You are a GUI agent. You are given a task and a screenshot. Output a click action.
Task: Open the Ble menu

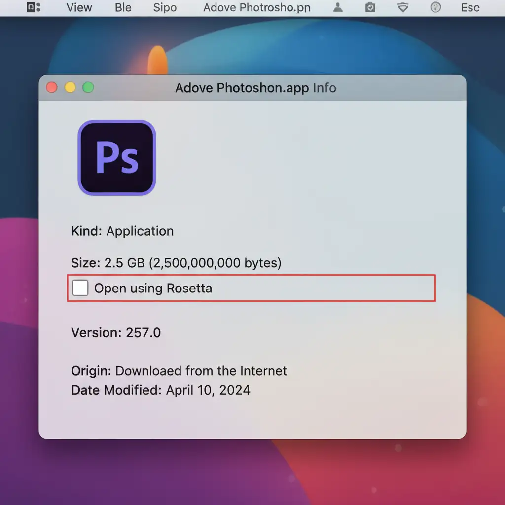[x=123, y=7]
